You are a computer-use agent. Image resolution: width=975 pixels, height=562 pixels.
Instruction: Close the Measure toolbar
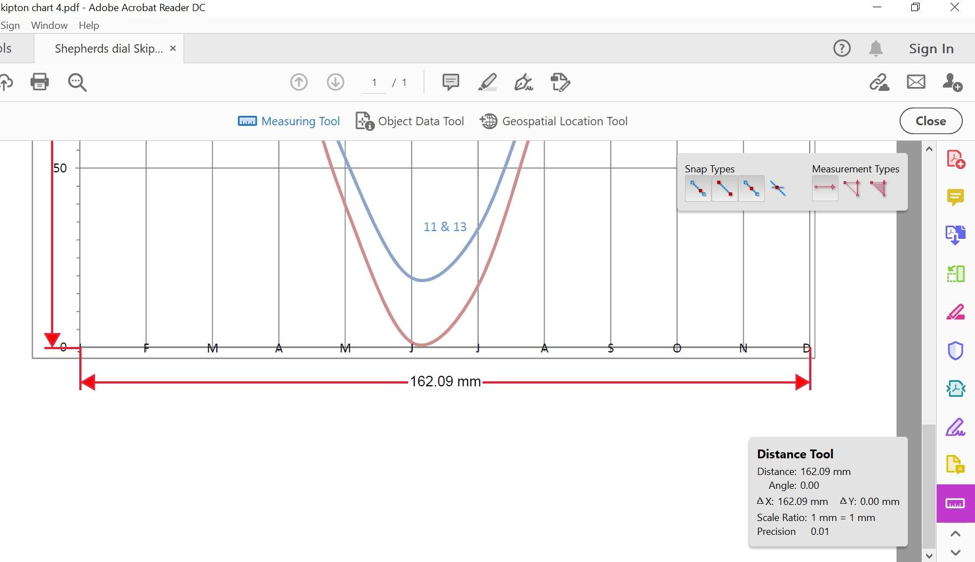931,121
